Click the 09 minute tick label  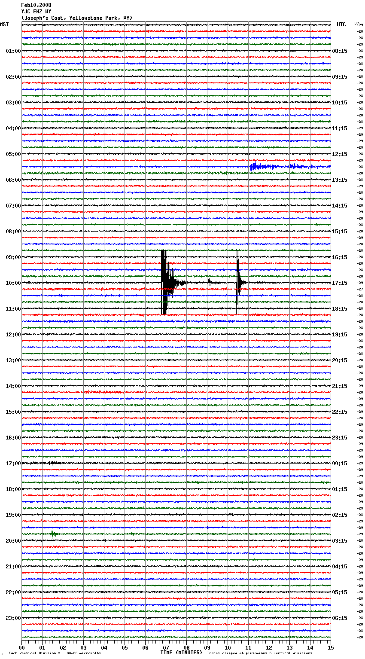(207, 647)
